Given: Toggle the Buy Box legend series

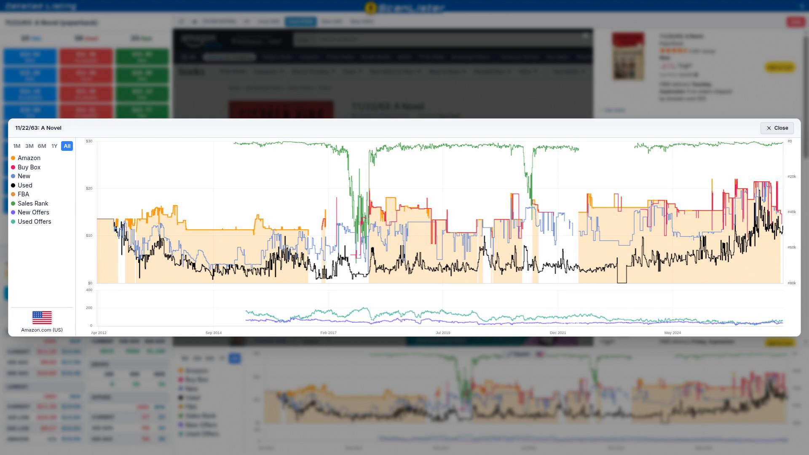Looking at the screenshot, I should point(26,167).
